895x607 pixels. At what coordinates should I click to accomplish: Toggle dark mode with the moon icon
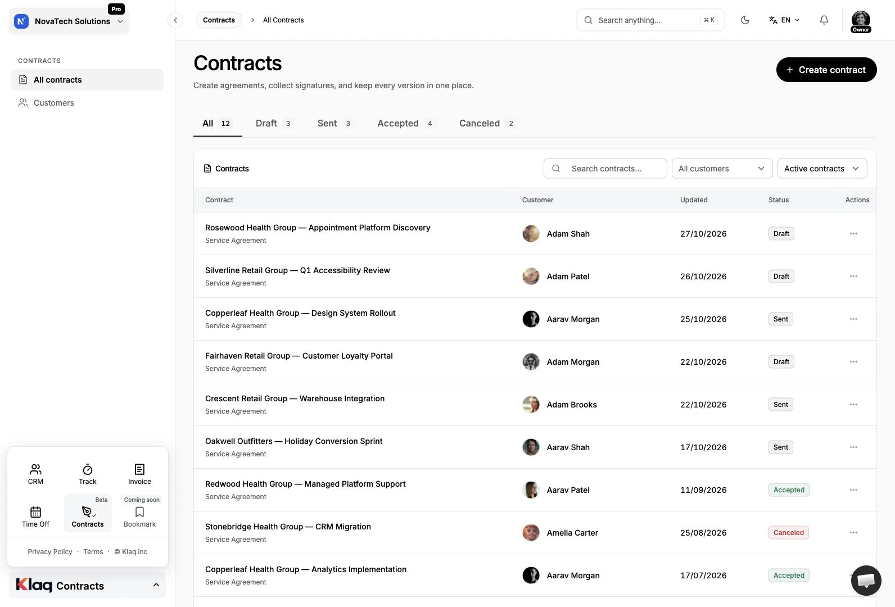[745, 20]
